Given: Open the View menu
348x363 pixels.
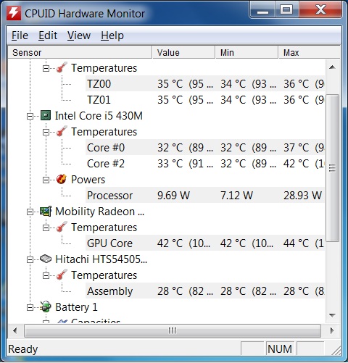Looking at the screenshot, I should pyautogui.click(x=79, y=36).
